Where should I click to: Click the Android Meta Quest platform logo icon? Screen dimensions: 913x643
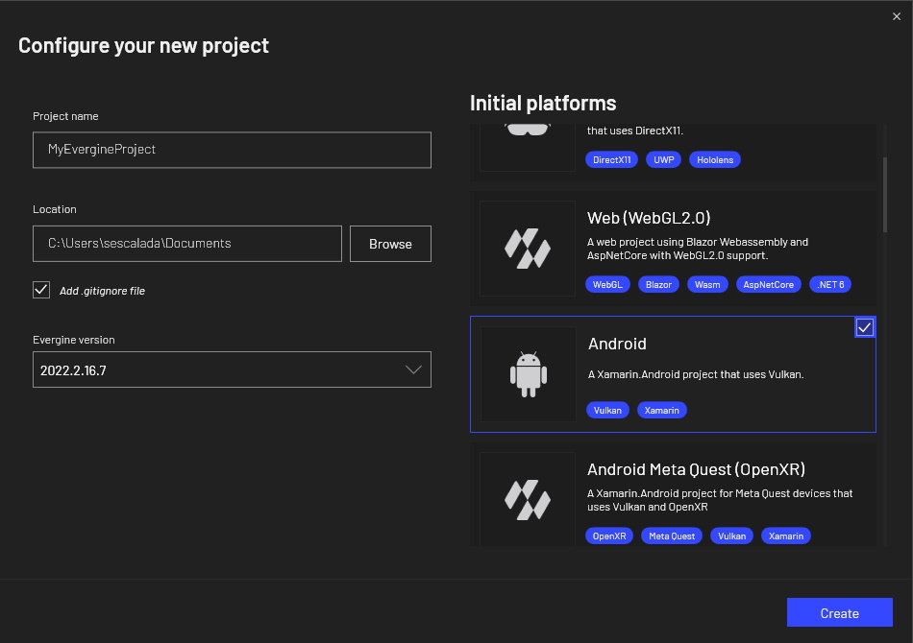[528, 499]
